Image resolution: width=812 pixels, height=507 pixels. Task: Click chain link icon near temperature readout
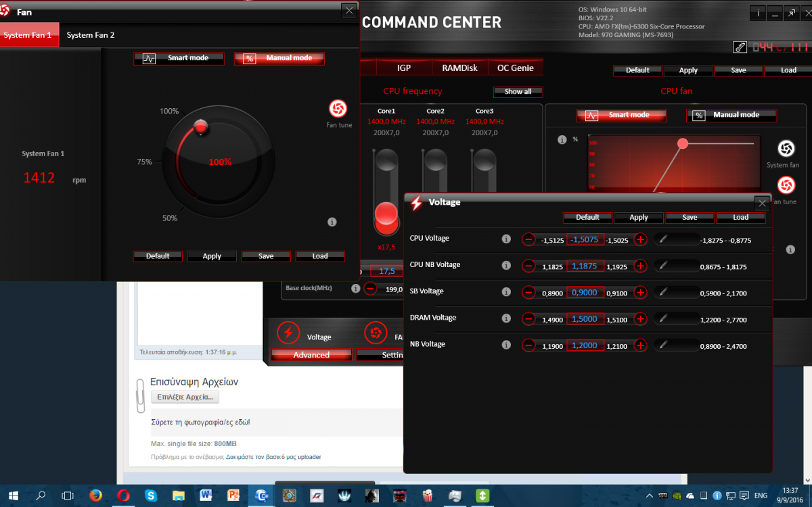point(740,47)
